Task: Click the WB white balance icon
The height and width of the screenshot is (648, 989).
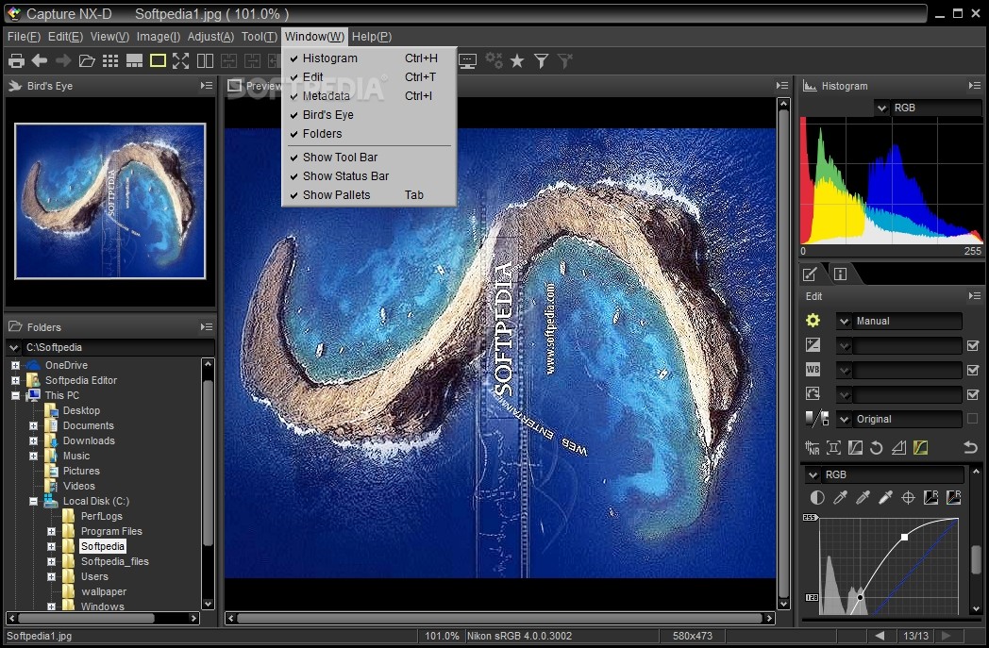Action: (813, 370)
